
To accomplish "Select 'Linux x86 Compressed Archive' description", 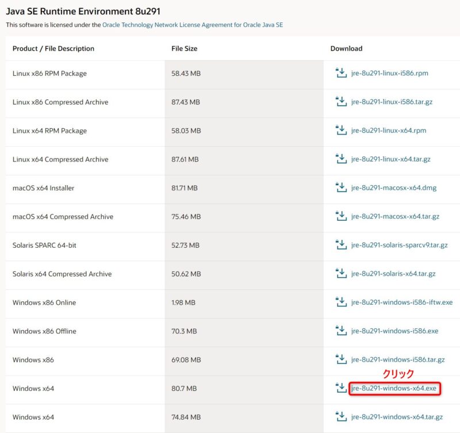I will pos(60,102).
